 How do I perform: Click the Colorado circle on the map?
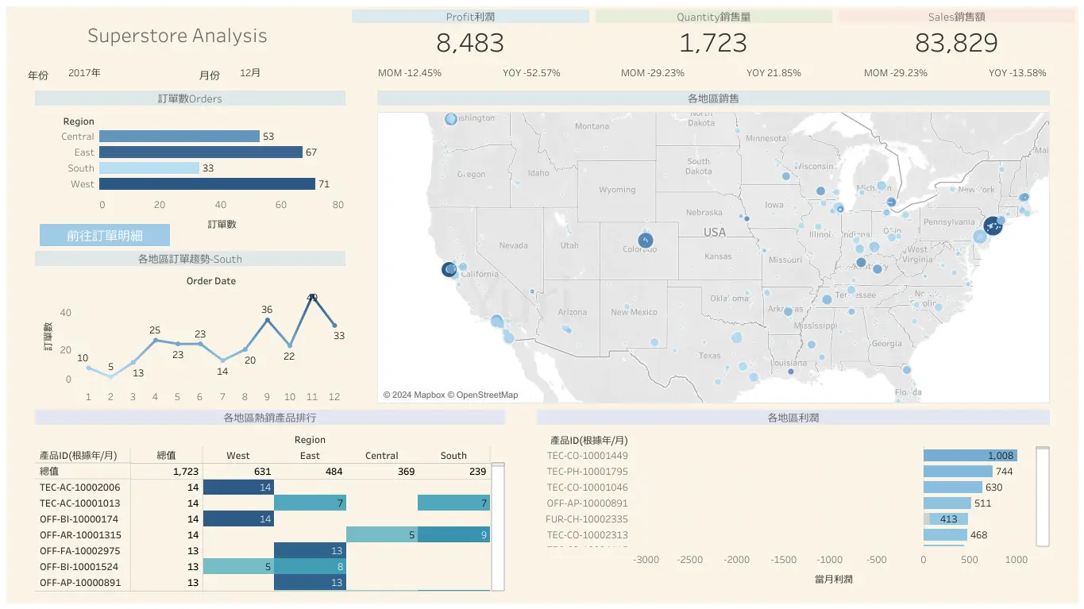click(646, 240)
